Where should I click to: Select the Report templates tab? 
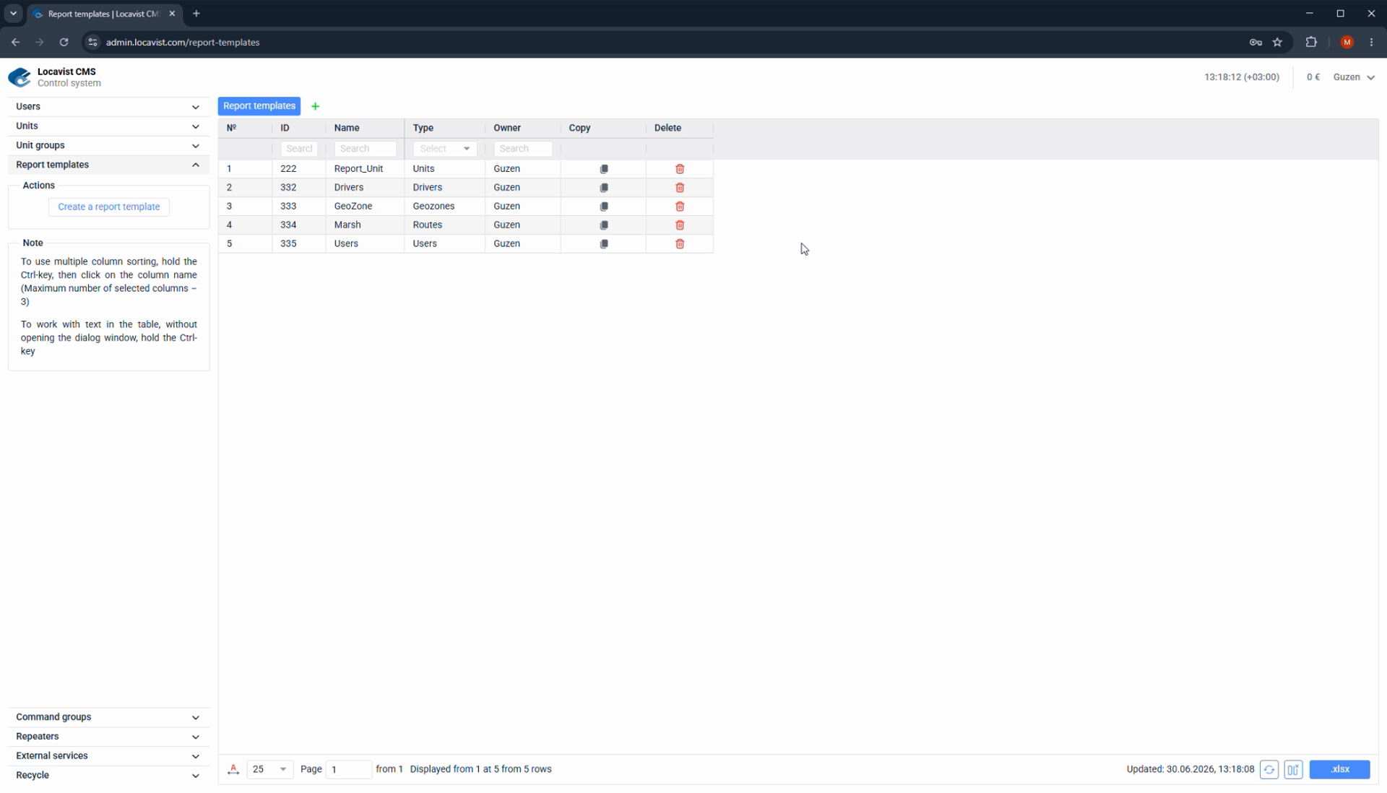point(259,106)
